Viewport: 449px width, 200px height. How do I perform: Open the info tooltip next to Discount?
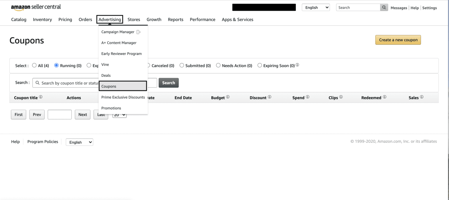270,96
